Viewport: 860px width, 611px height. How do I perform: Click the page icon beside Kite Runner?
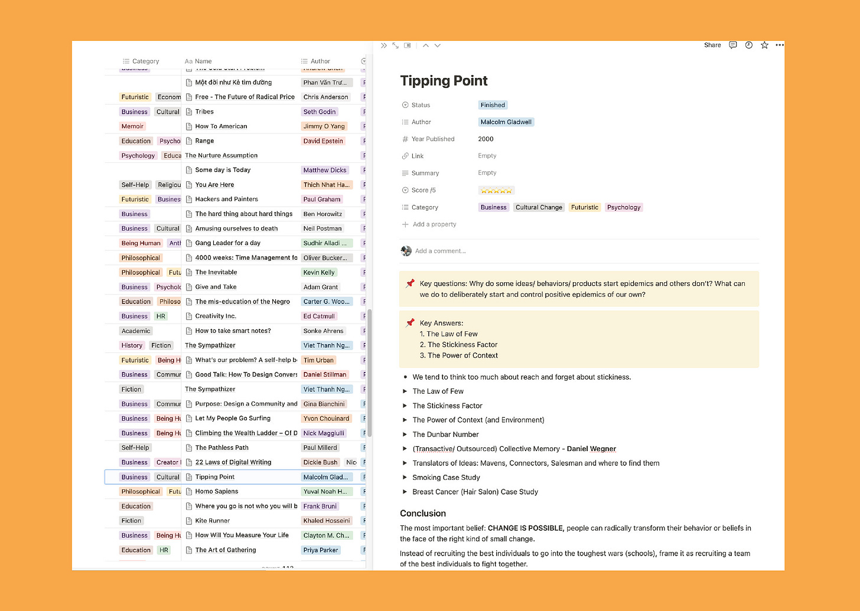coord(189,521)
